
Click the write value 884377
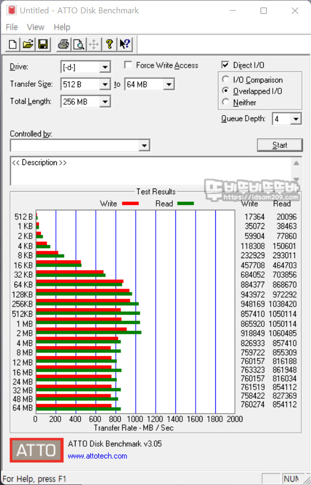coord(253,285)
